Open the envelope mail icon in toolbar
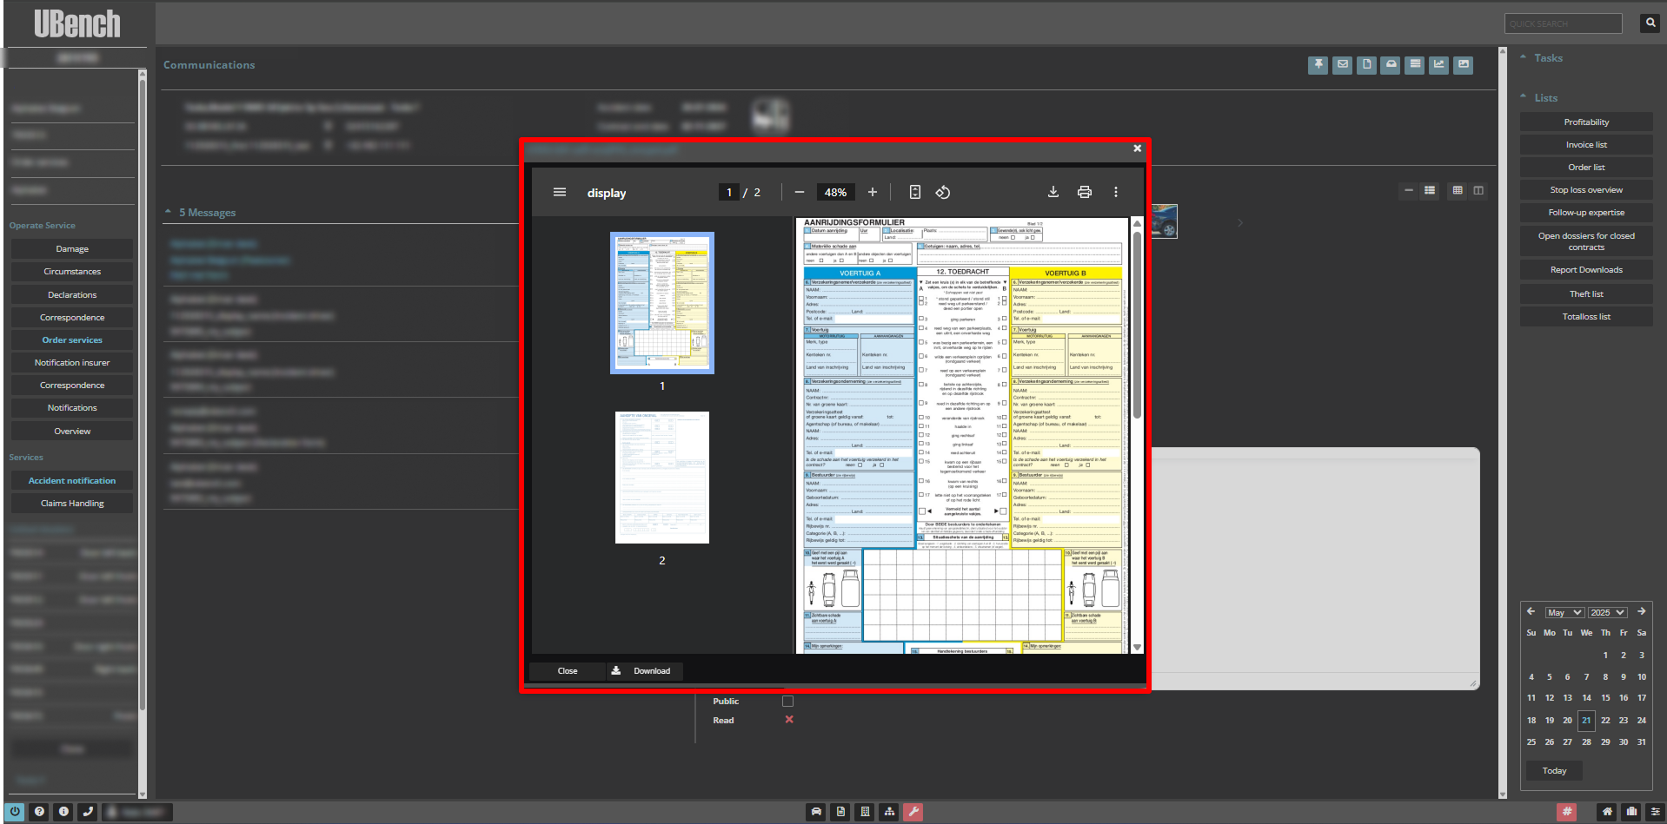1667x824 pixels. [1342, 64]
